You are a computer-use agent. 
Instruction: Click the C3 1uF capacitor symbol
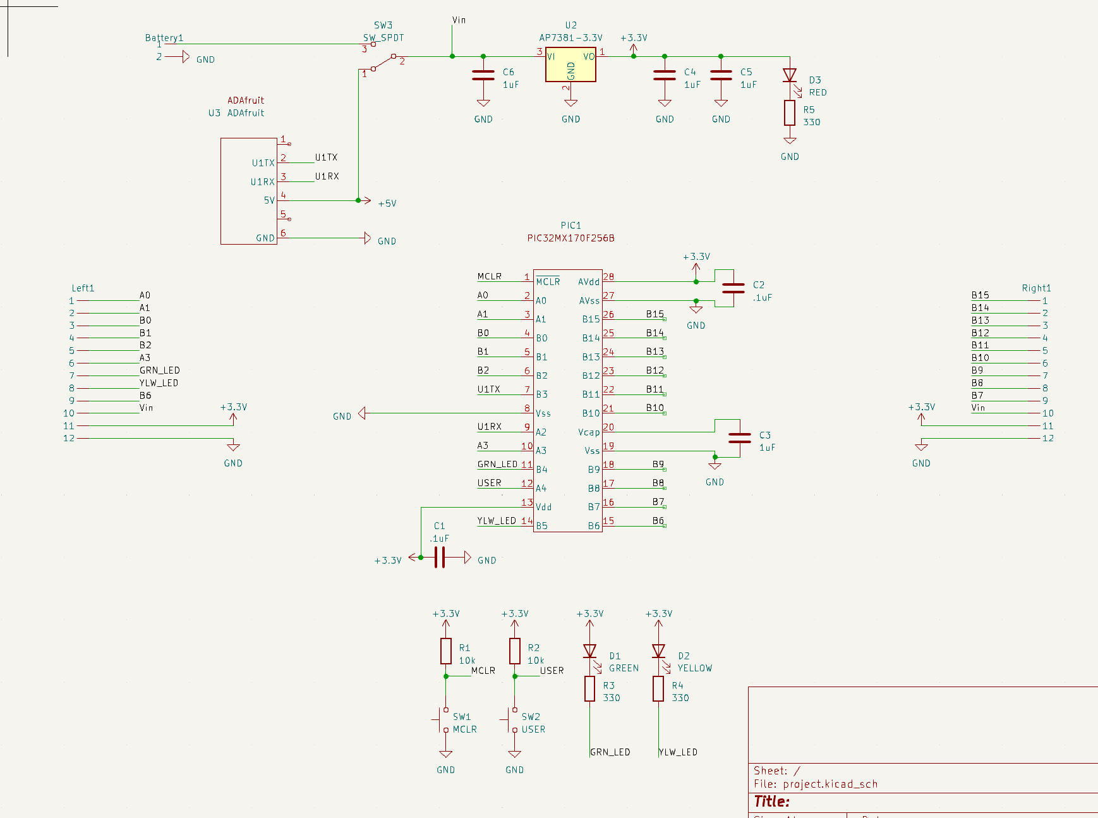click(740, 439)
